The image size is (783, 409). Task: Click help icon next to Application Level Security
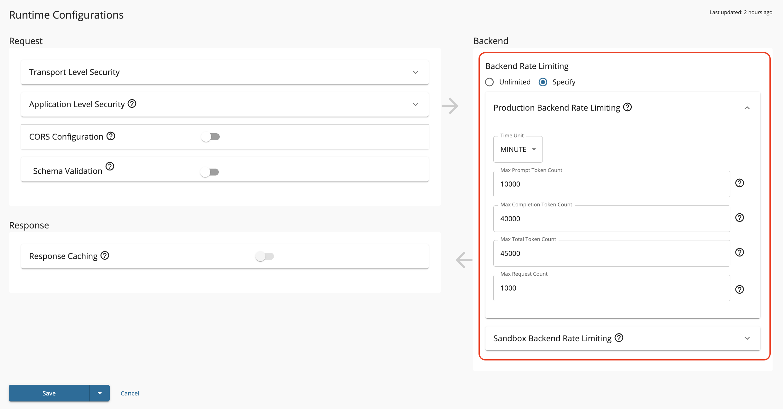tap(132, 104)
